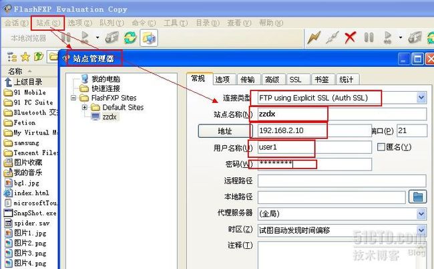The image size is (434, 269).
Task: Open the dropdown arrow next to left play icon
Action: (97, 37)
